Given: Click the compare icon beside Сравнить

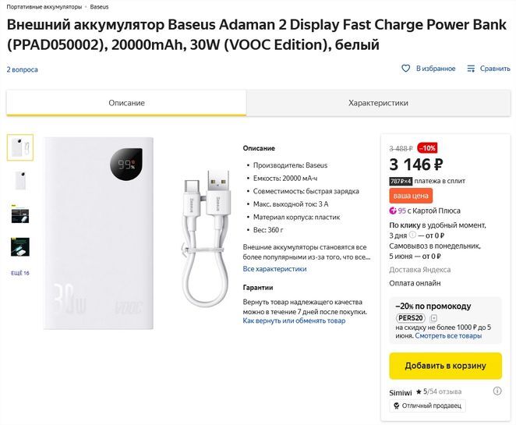Looking at the screenshot, I should [471, 69].
